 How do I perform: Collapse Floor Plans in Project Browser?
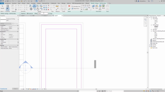151,19
